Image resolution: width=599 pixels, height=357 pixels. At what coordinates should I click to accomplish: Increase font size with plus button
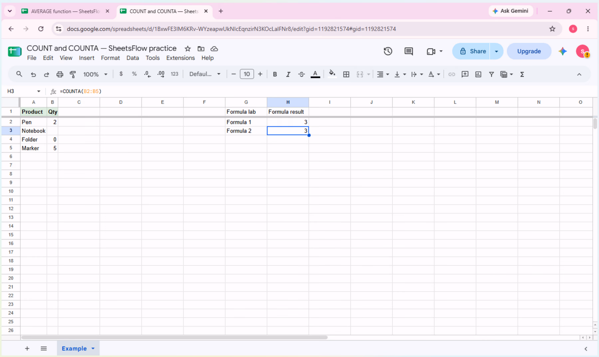(x=260, y=74)
